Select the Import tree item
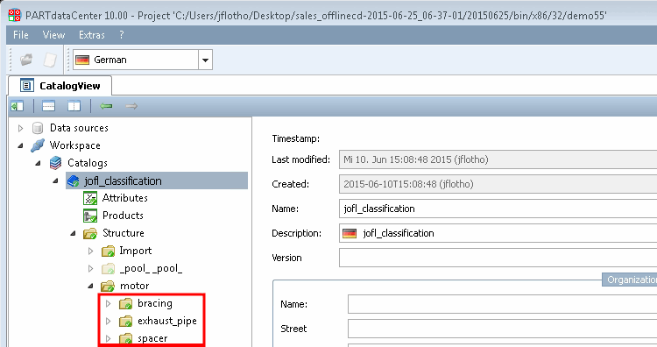657x347 pixels. 135,251
